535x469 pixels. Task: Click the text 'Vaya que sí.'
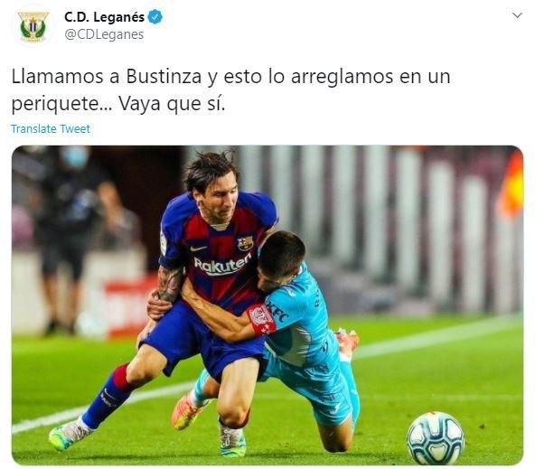click(172, 104)
